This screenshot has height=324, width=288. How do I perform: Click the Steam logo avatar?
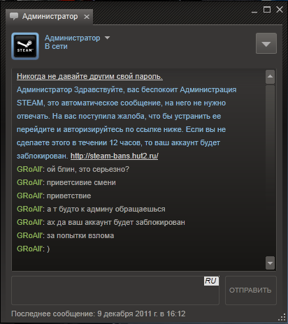click(25, 46)
